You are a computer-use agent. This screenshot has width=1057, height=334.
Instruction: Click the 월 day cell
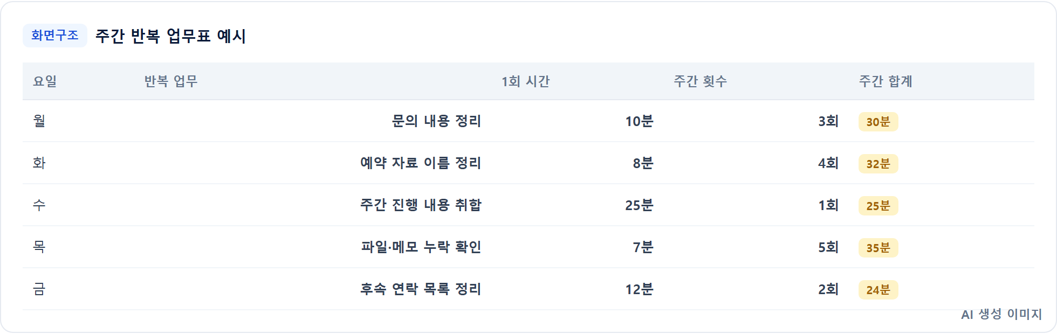[39, 121]
